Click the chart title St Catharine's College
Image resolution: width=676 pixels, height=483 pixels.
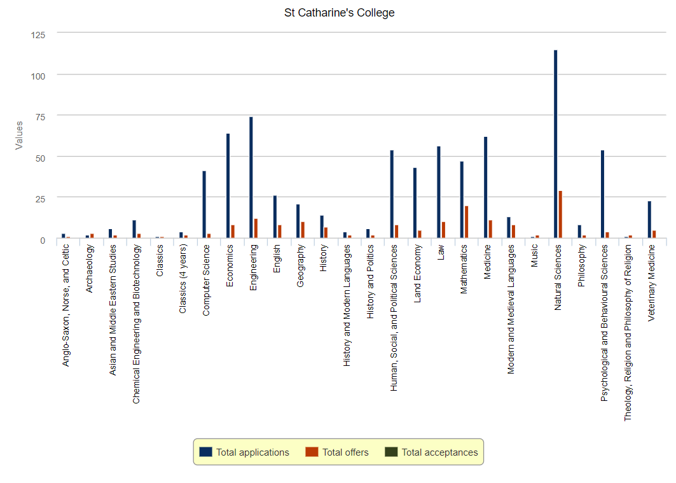[x=340, y=13]
